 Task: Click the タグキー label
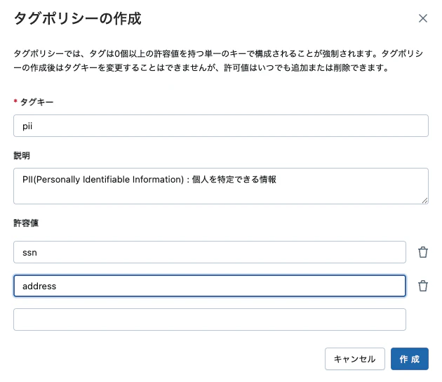coord(36,102)
